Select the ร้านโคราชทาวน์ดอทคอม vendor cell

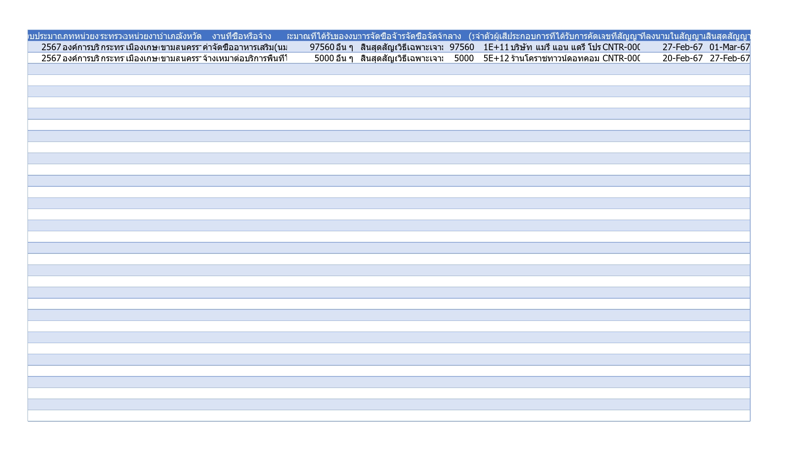click(x=555, y=58)
